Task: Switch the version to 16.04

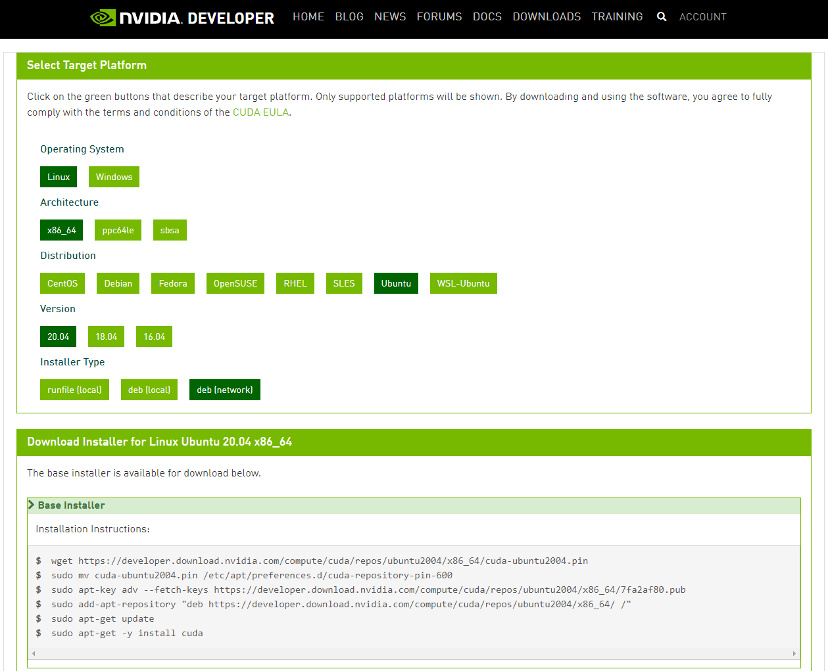Action: (x=154, y=336)
